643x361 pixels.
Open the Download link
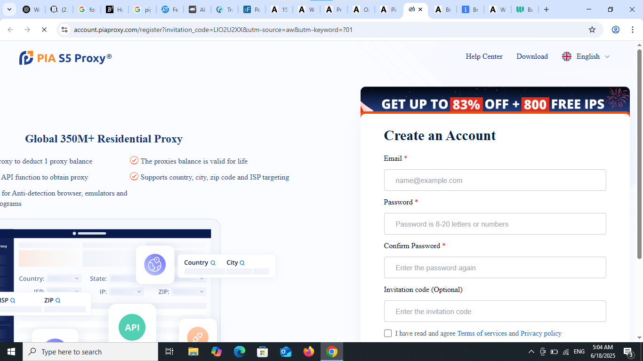pos(532,56)
